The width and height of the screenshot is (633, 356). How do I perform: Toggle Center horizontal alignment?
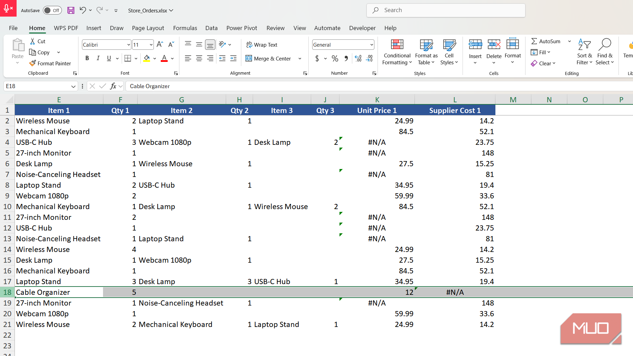tap(199, 58)
